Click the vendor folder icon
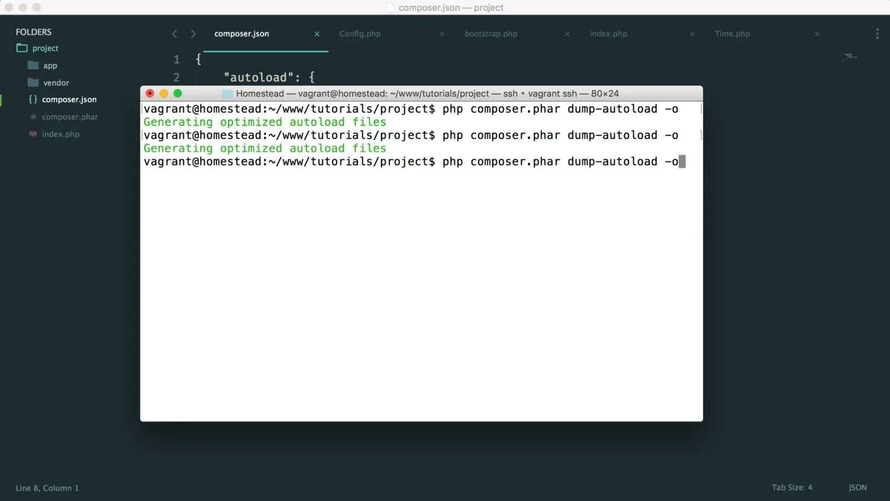Image resolution: width=890 pixels, height=501 pixels. (x=33, y=82)
